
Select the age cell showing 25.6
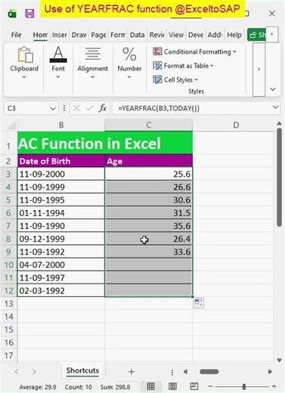point(149,174)
